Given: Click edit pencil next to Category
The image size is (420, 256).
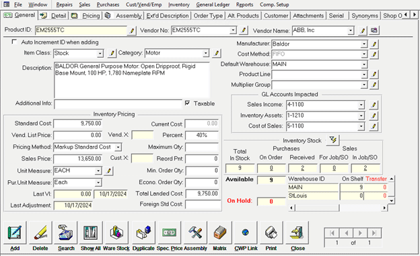Looking at the screenshot, I should 217,53.
